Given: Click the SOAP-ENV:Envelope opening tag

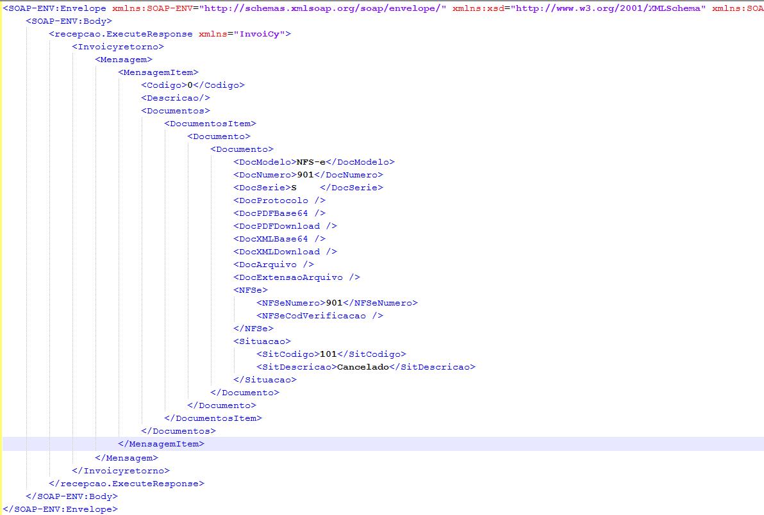Looking at the screenshot, I should tap(55, 8).
